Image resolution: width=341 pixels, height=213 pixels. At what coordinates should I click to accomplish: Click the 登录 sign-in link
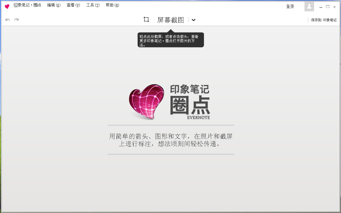[290, 7]
